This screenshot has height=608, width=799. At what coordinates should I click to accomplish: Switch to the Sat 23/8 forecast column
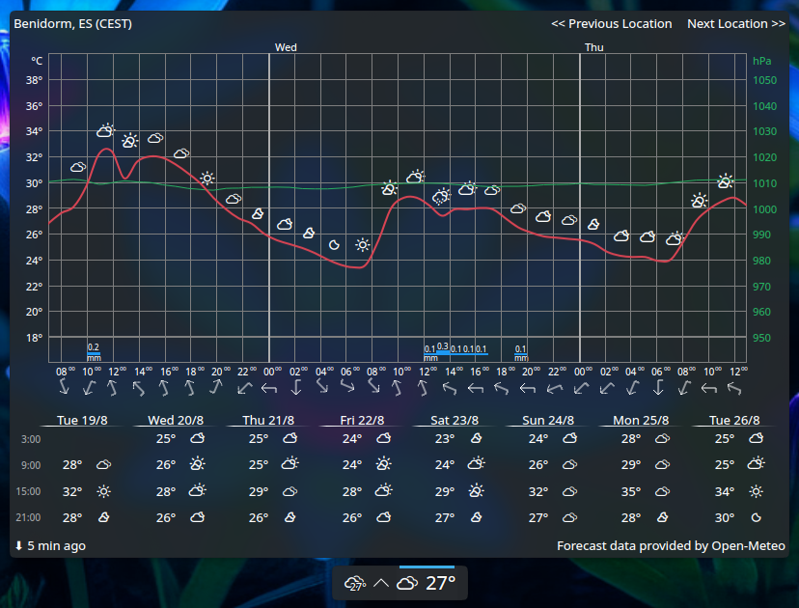[x=454, y=420]
